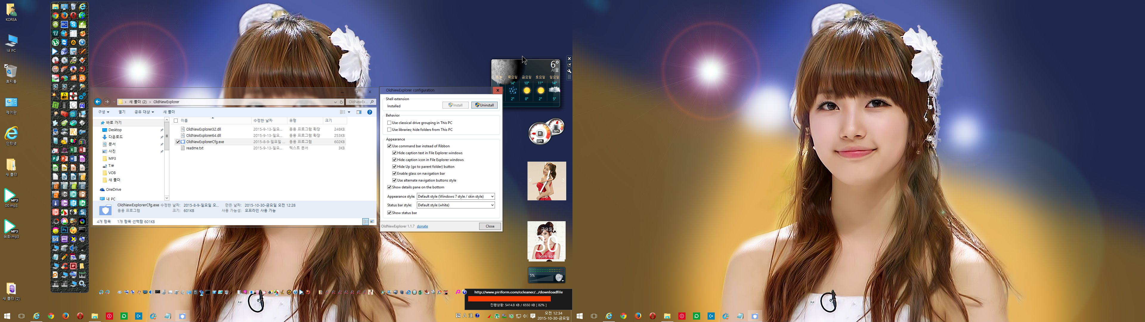1145x322 pixels.
Task: Close the OldNewExplorer configuration via Close button
Action: click(x=490, y=226)
